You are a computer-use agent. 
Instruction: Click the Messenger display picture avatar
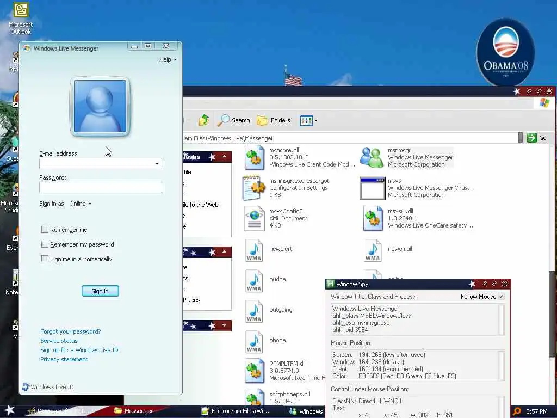100,106
